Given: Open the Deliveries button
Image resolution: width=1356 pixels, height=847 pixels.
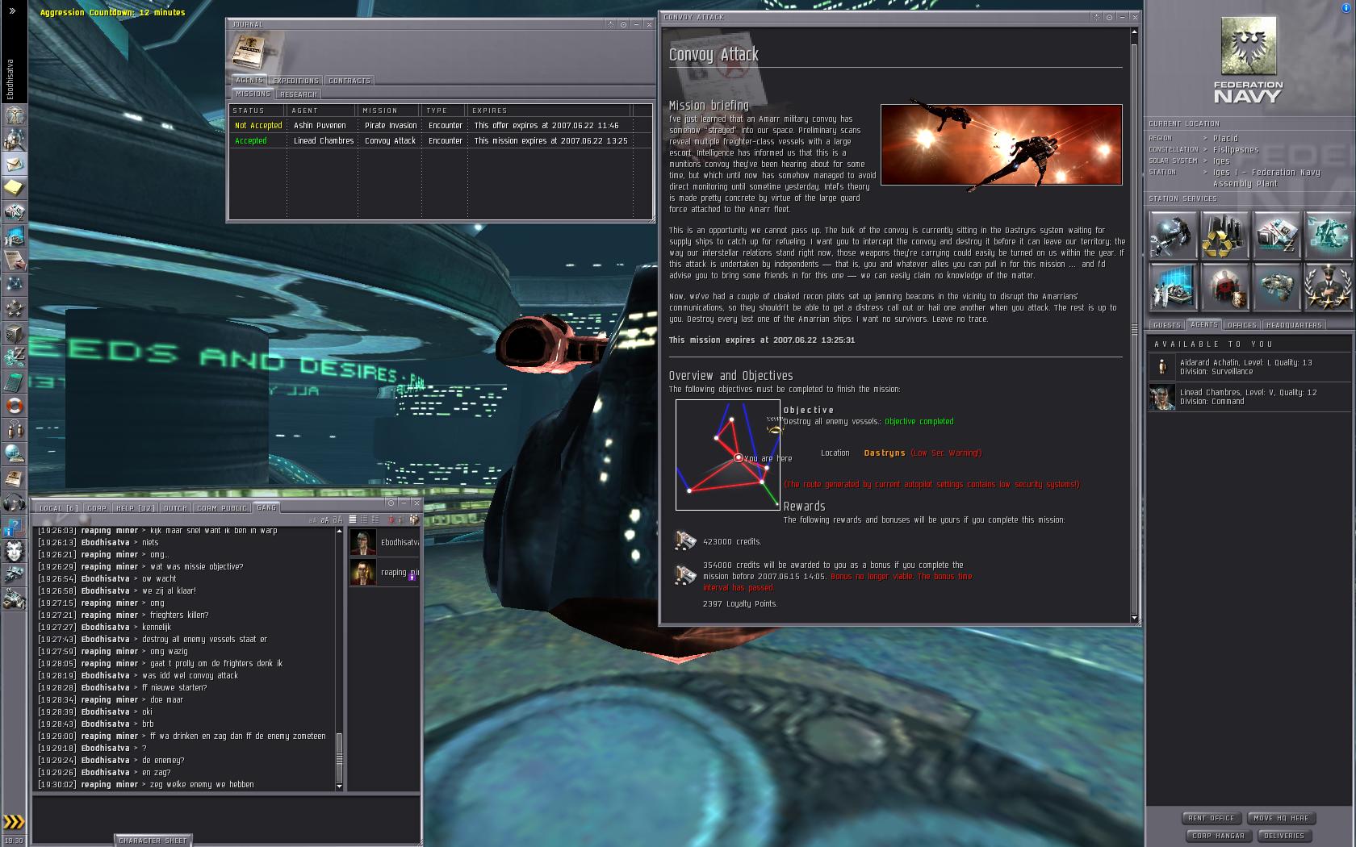Looking at the screenshot, I should point(1283,836).
